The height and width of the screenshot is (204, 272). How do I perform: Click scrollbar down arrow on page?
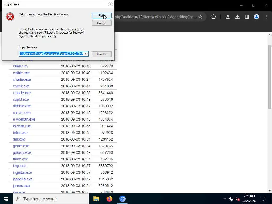tap(270, 191)
